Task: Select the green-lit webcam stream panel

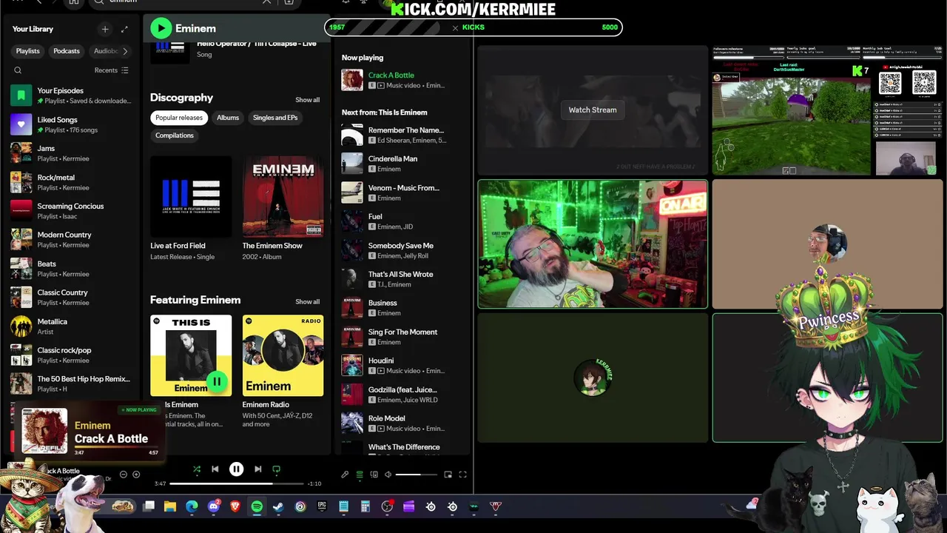Action: pos(593,244)
